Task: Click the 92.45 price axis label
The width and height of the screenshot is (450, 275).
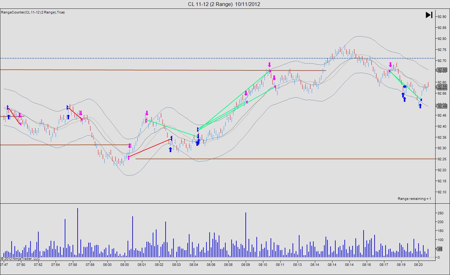Action: point(442,115)
